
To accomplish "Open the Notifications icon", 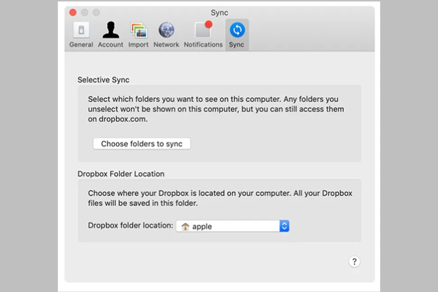I will point(203,31).
